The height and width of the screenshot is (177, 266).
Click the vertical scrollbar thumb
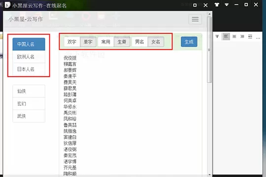click(209, 50)
